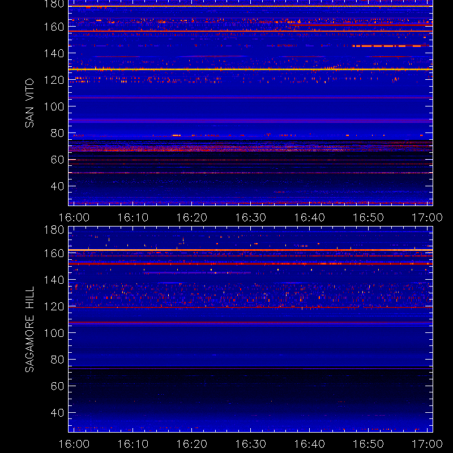
Task: Click 16:10 time label under Sagamore Hill plot
Action: point(133,444)
